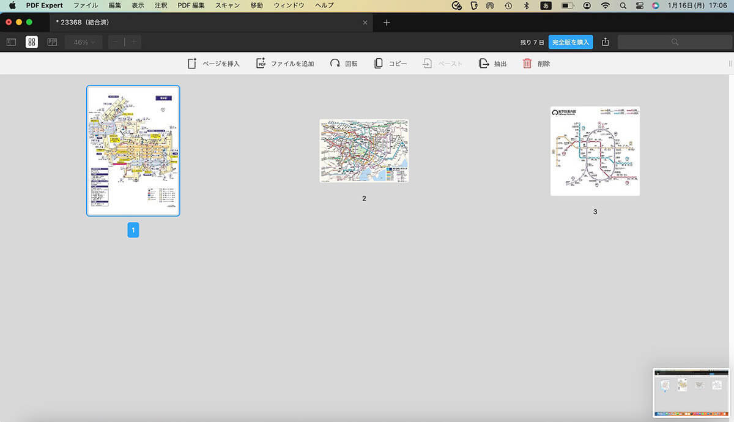Insert a page with ページを挿入
The height and width of the screenshot is (422, 734).
pyautogui.click(x=213, y=64)
